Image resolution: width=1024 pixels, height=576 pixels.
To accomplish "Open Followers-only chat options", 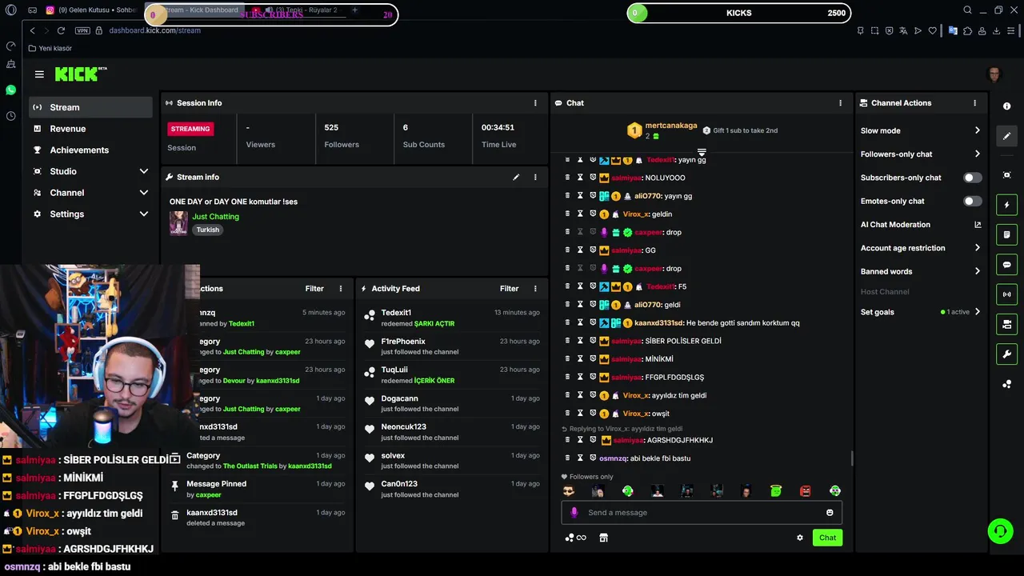I will pyautogui.click(x=920, y=154).
